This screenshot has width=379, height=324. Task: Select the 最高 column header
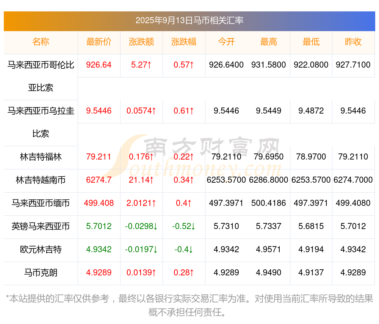(269, 42)
